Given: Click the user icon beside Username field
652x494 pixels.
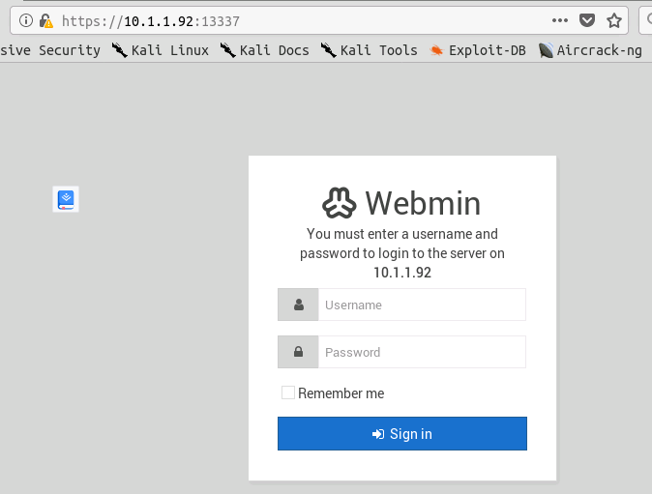Looking at the screenshot, I should [x=299, y=305].
